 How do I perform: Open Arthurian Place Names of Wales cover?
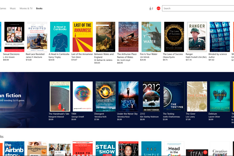click(x=129, y=37)
